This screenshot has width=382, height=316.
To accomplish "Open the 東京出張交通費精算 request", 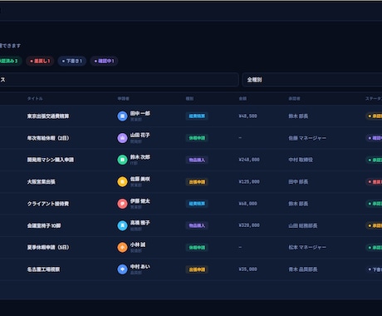I will tap(48, 116).
